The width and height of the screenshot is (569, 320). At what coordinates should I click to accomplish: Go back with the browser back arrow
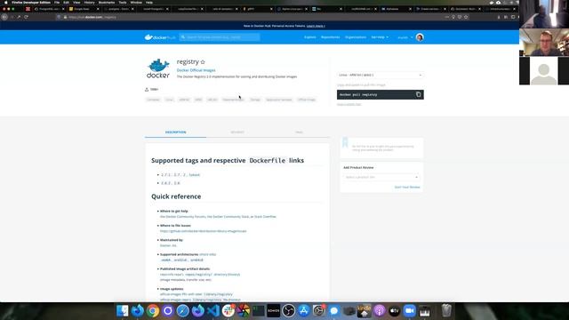click(4, 17)
